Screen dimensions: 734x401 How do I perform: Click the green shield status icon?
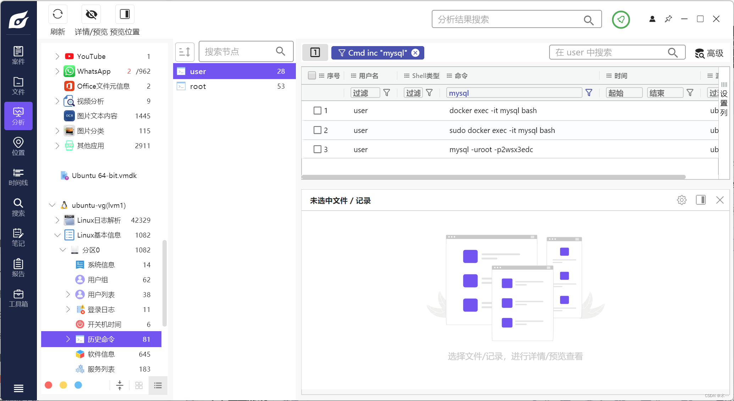click(x=620, y=20)
